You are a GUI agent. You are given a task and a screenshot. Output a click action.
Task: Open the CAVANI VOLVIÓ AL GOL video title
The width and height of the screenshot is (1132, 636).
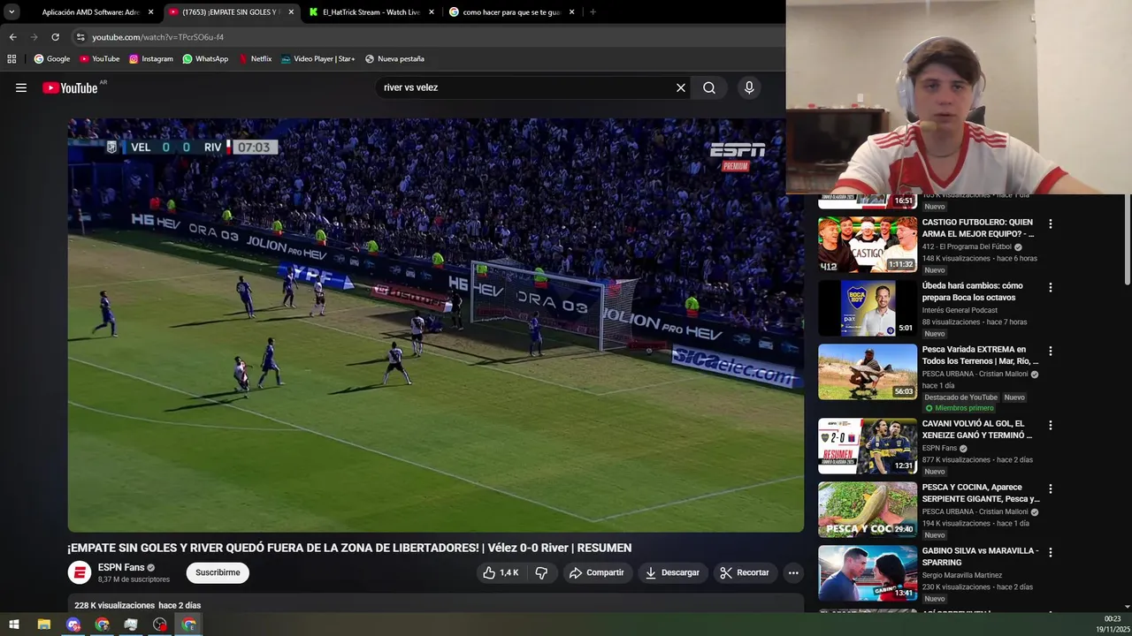(x=977, y=429)
